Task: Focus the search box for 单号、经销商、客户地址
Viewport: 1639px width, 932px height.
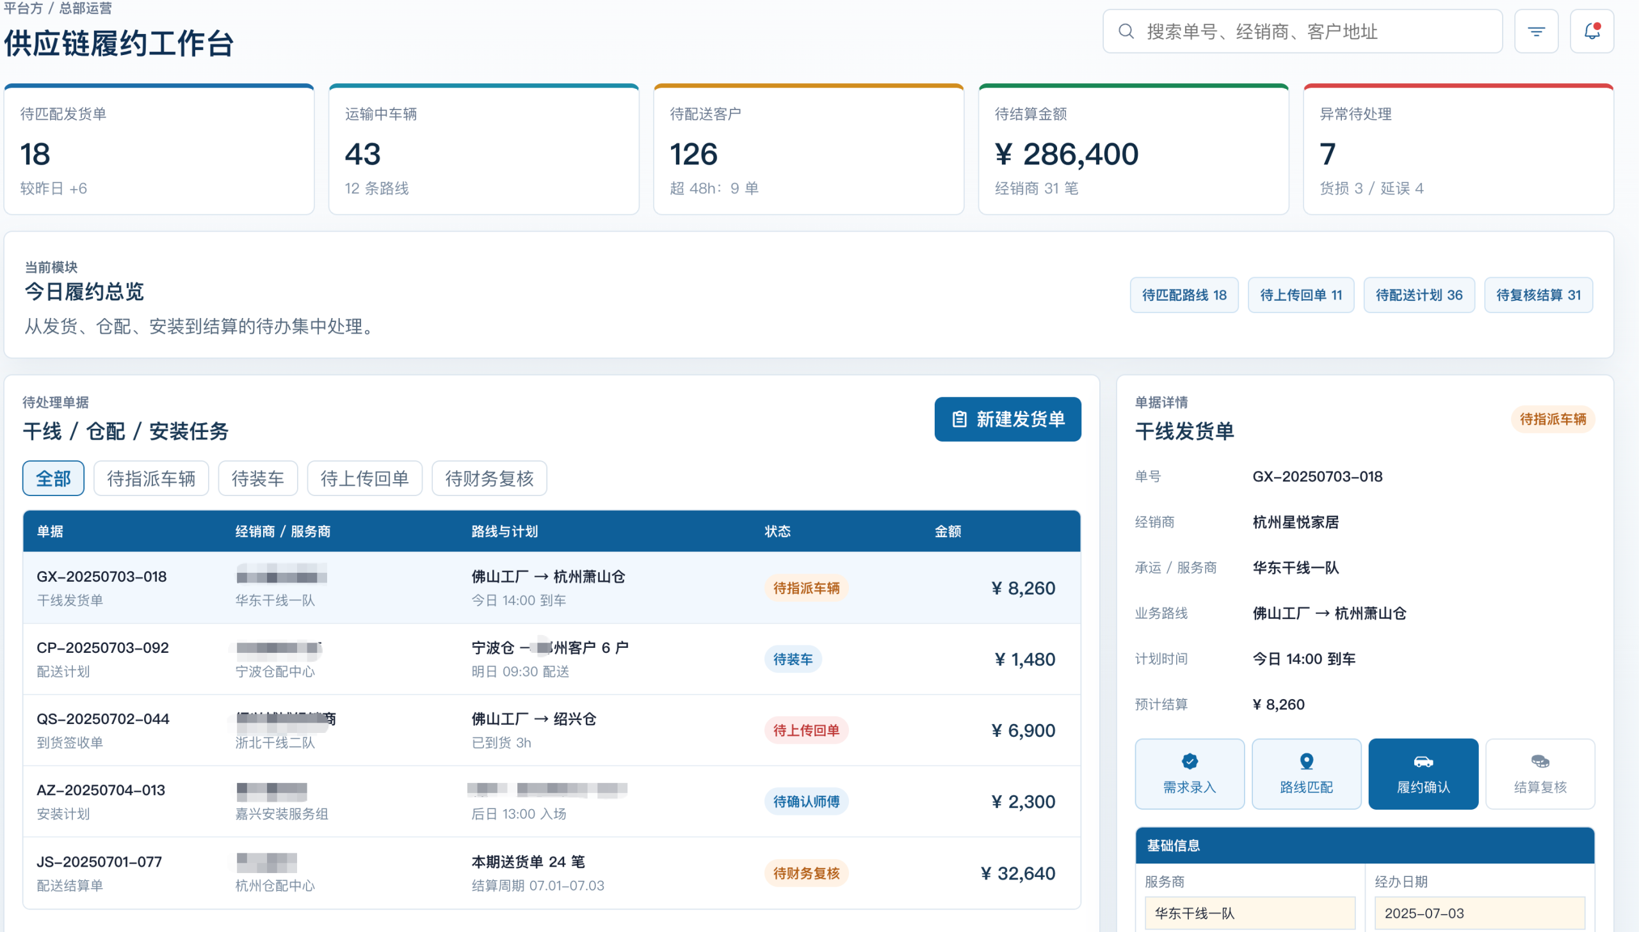Action: pyautogui.click(x=1302, y=31)
